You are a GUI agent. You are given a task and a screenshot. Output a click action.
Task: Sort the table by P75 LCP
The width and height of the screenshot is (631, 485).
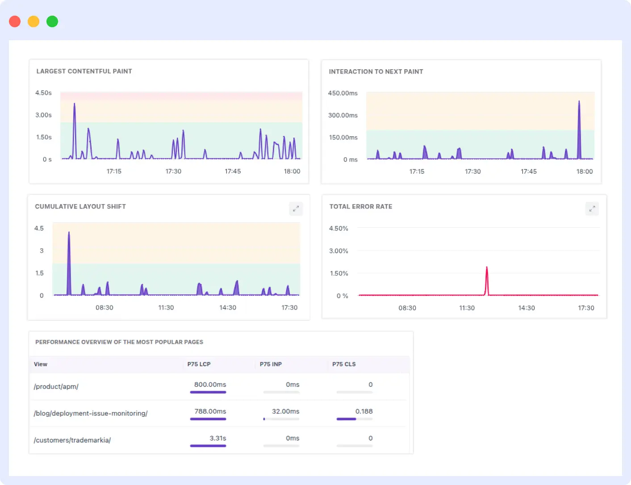point(199,364)
